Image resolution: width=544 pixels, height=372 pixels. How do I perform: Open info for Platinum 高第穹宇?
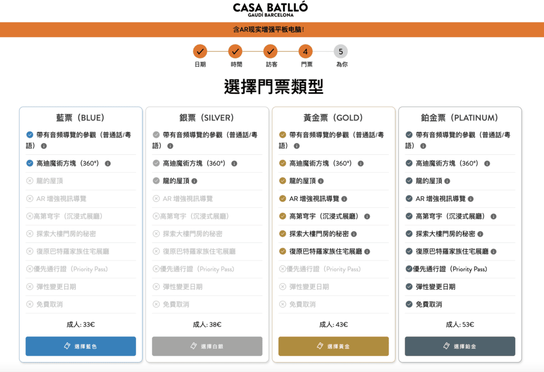[x=494, y=217]
